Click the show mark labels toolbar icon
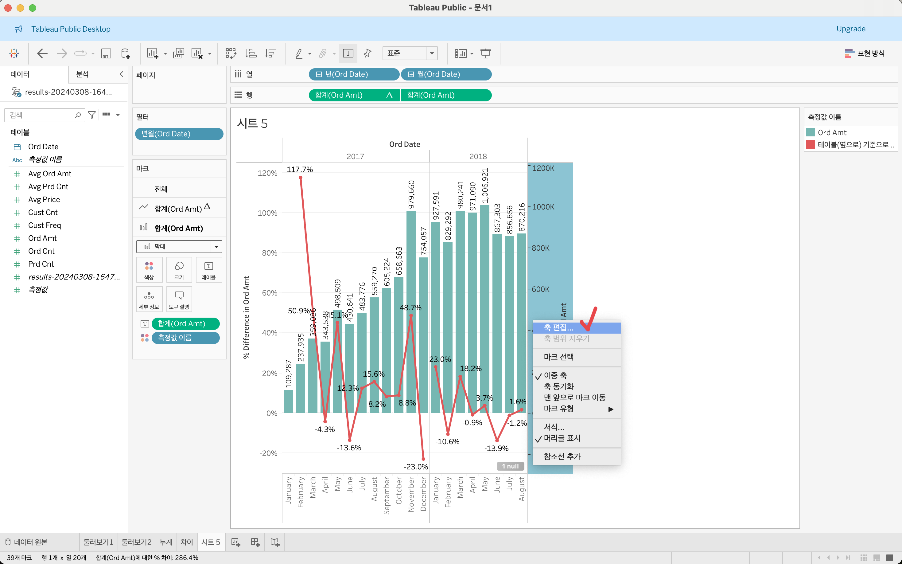Viewport: 902px width, 564px height. [x=348, y=53]
